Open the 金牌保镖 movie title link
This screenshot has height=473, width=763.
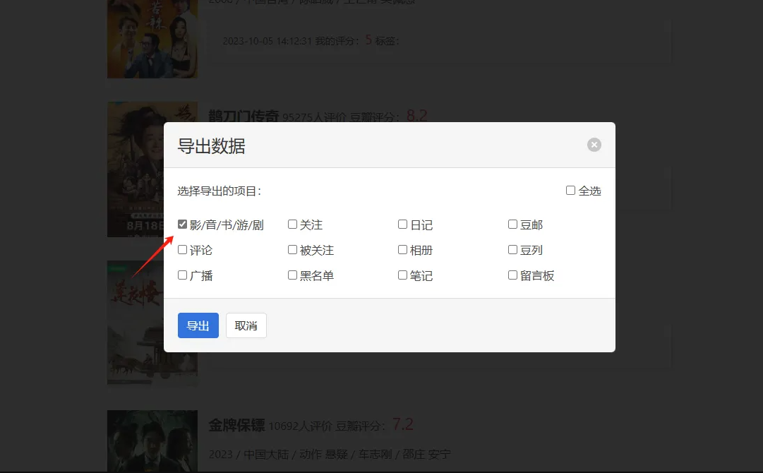[236, 425]
